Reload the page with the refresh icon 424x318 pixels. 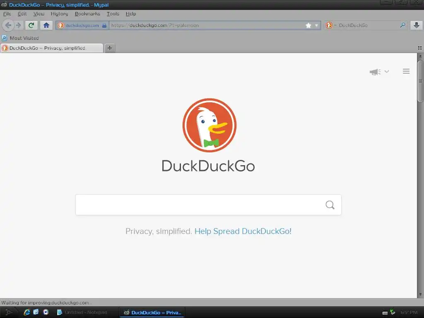pos(31,25)
